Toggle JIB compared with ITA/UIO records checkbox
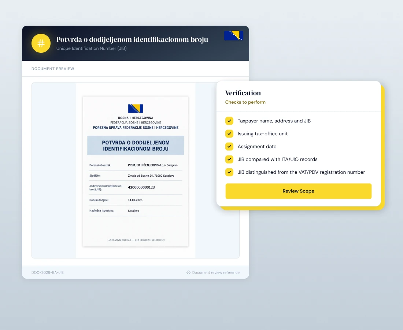Image resolution: width=403 pixels, height=330 pixels. (x=229, y=159)
